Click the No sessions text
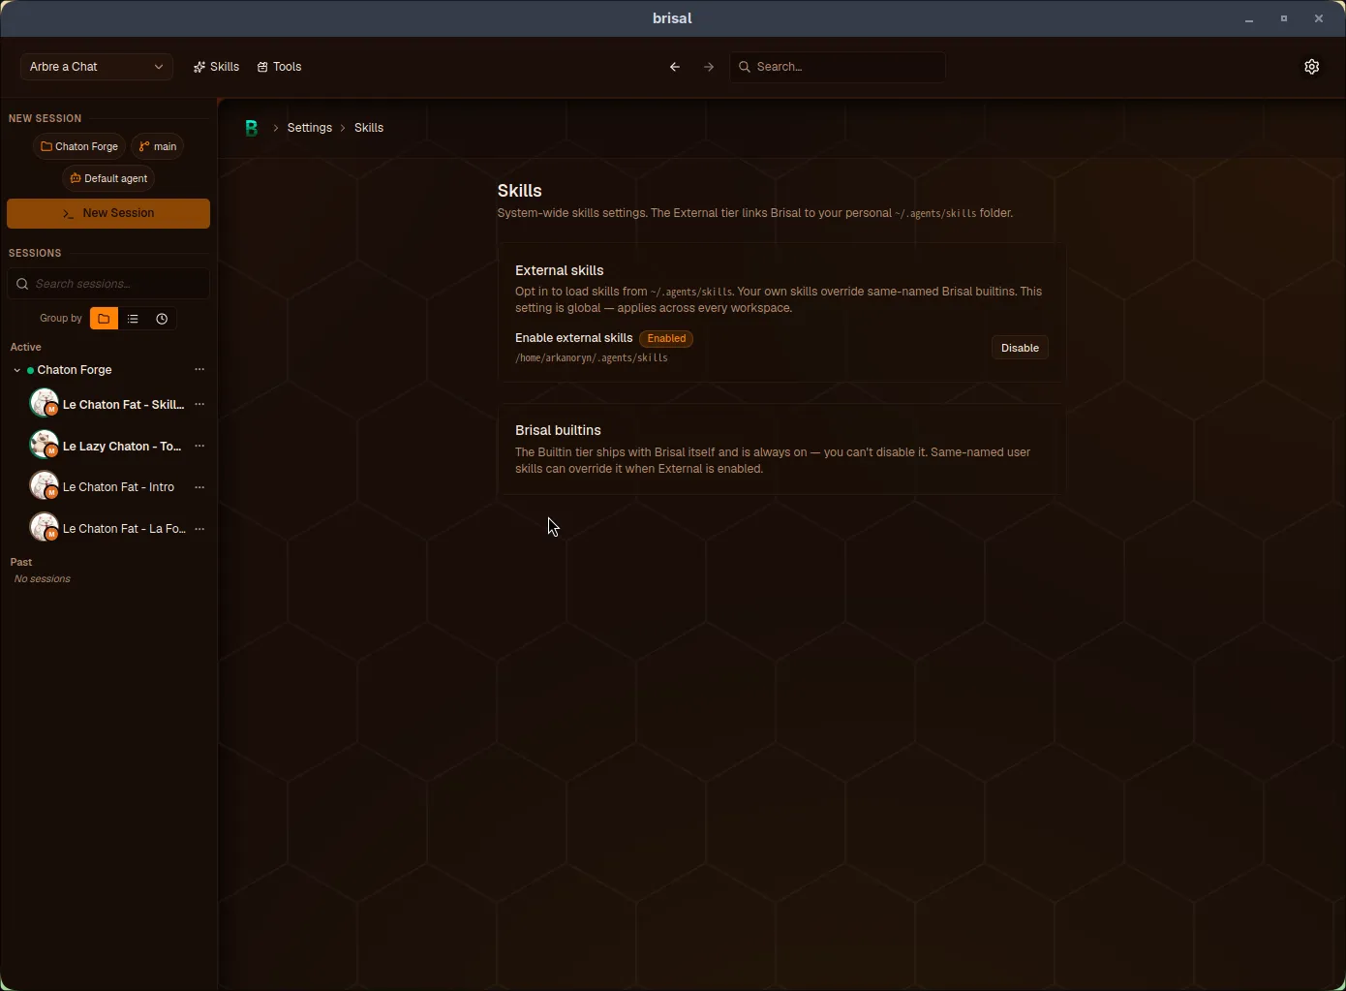This screenshot has height=991, width=1346. click(43, 579)
